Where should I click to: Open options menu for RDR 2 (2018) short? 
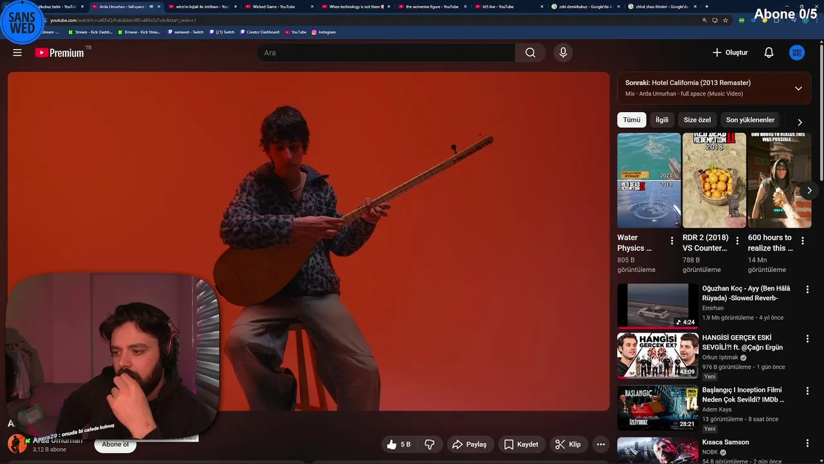click(737, 241)
